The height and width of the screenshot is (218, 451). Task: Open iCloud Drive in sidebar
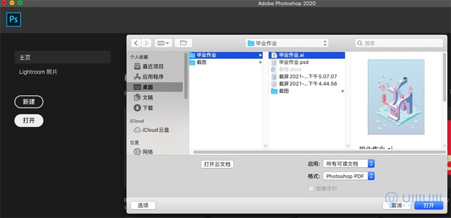click(156, 130)
